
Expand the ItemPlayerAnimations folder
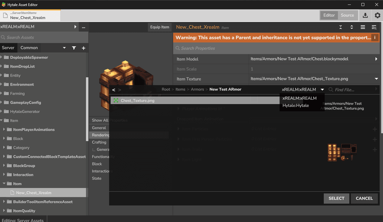(4, 130)
